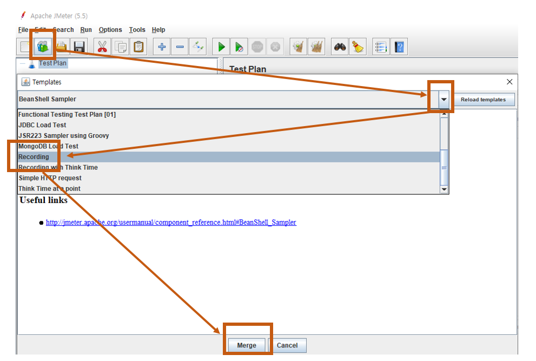Click the Function Helper list icon
This screenshot has height=361, width=536.
tap(381, 47)
